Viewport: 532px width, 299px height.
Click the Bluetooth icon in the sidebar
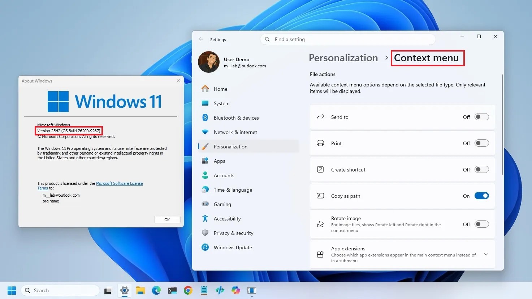(205, 118)
